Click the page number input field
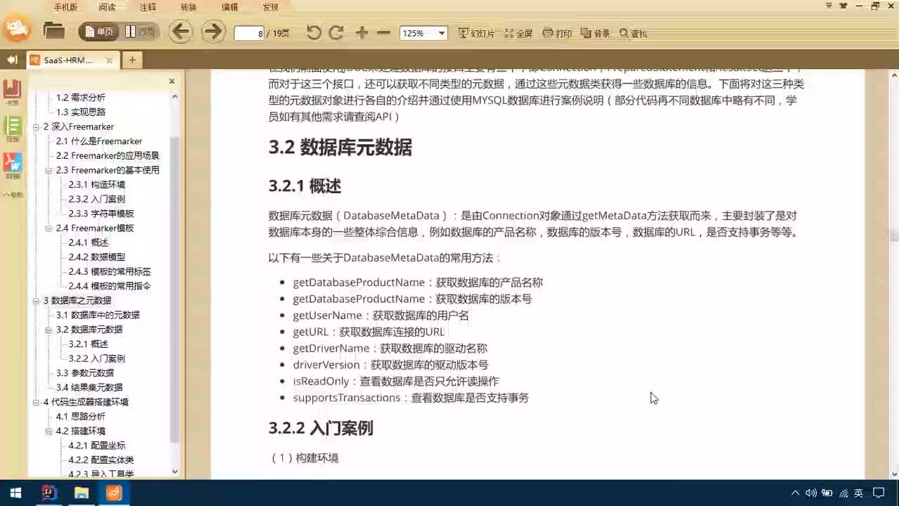Image resolution: width=899 pixels, height=506 pixels. pyautogui.click(x=249, y=33)
